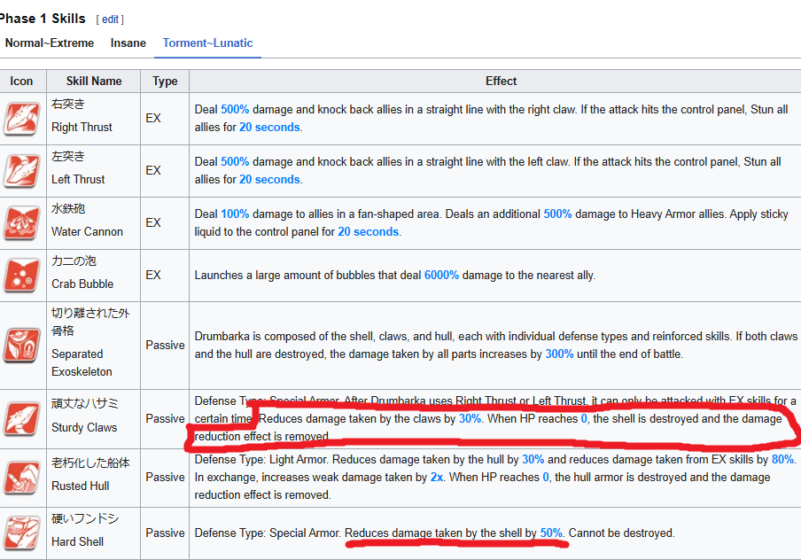
Task: Switch to the Insane tab
Action: [128, 43]
